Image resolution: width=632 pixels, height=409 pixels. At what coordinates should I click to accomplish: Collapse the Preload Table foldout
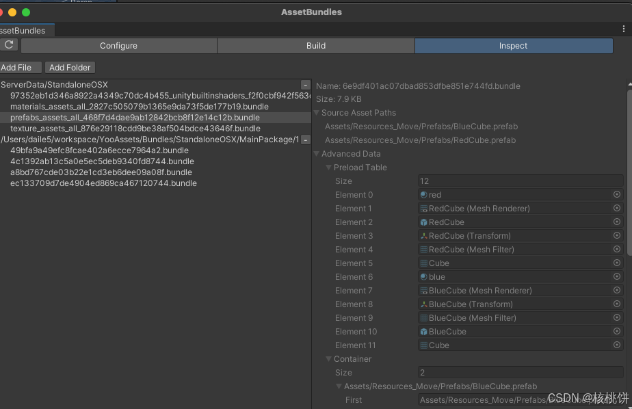pyautogui.click(x=328, y=167)
